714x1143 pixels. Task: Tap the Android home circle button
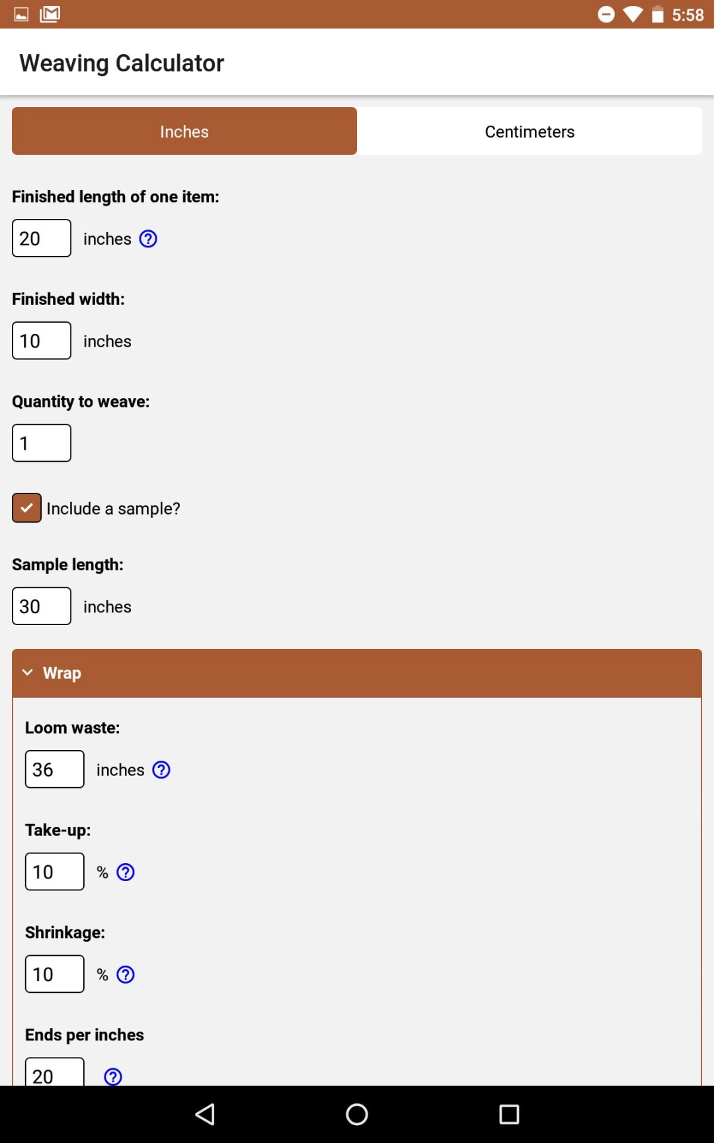point(357,1115)
